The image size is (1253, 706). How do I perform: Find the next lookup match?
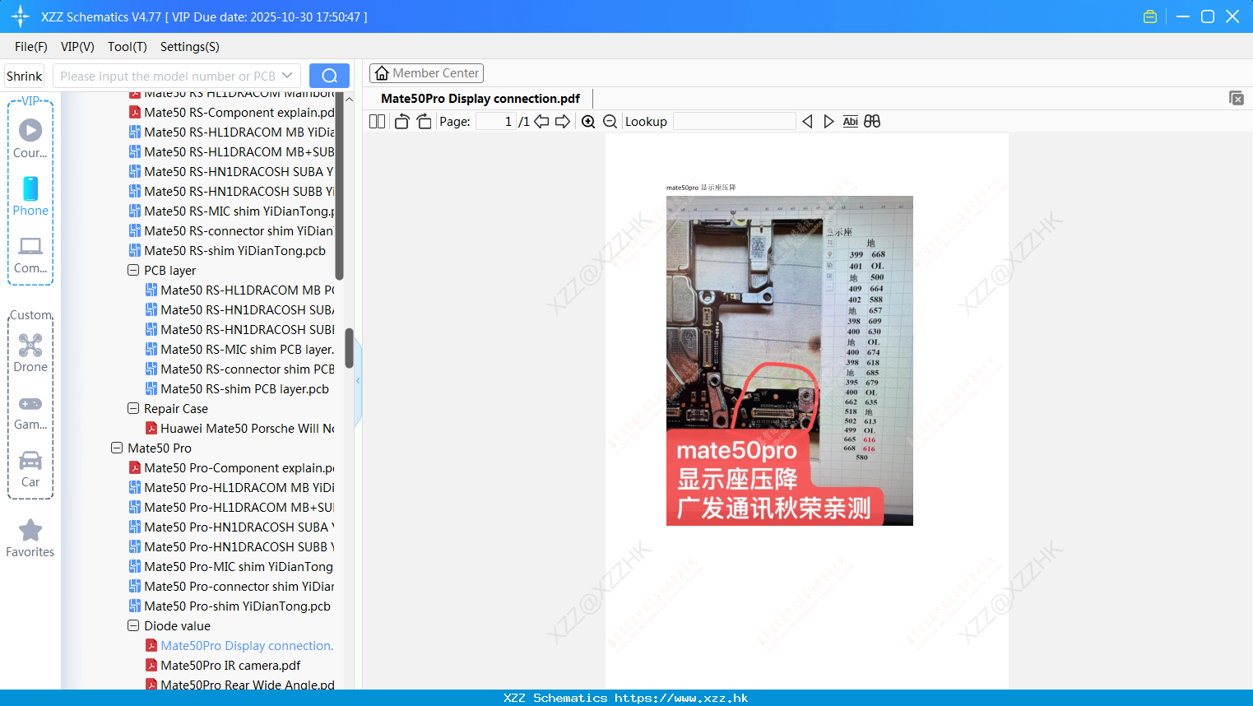[828, 122]
